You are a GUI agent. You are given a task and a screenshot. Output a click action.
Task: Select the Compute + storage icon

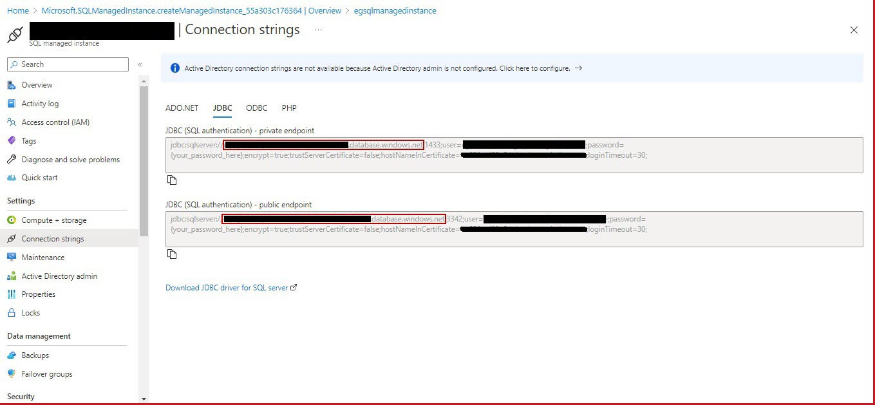point(11,220)
